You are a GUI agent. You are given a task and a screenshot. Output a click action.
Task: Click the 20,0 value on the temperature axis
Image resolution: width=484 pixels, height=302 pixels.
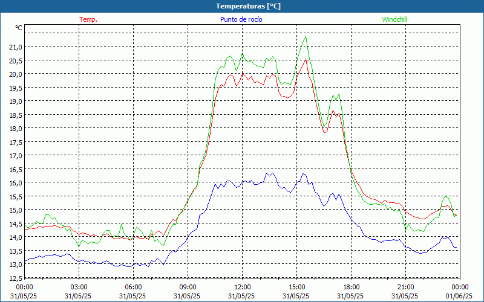coord(16,74)
